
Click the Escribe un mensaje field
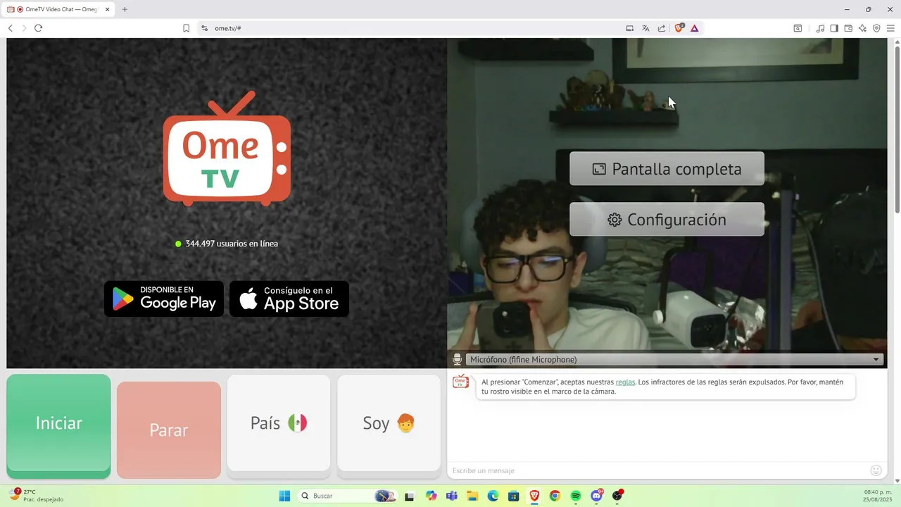[x=658, y=470]
